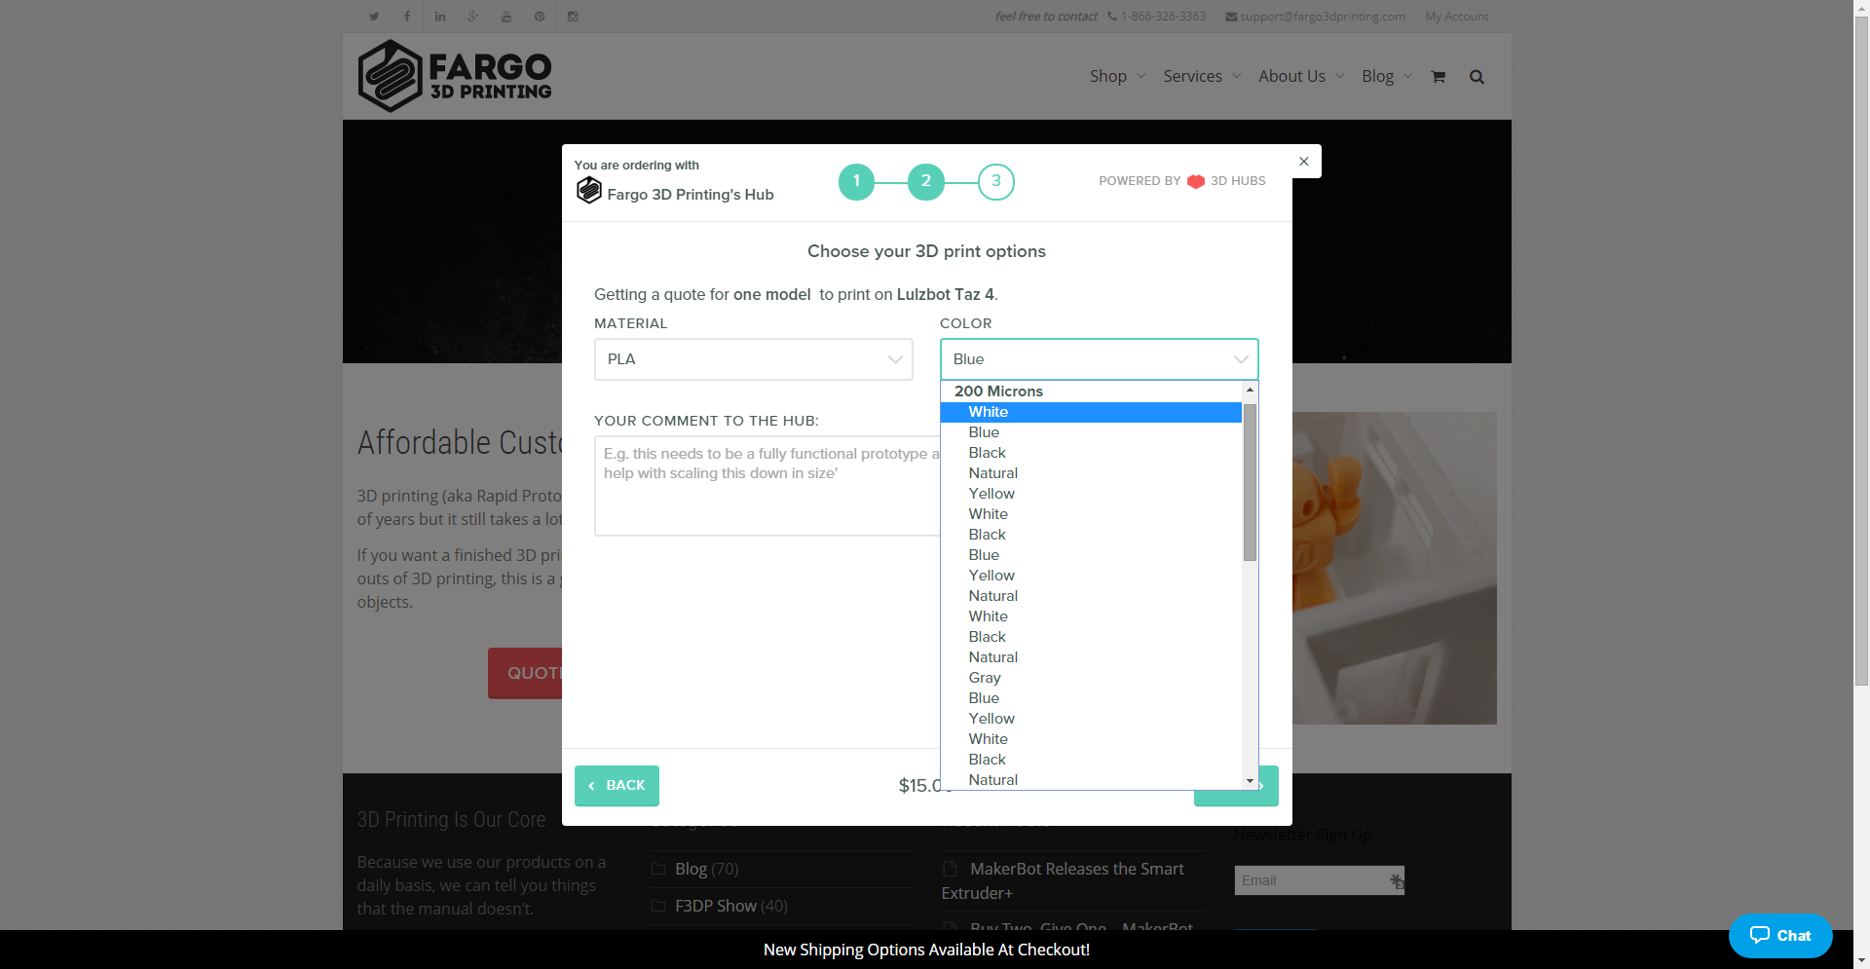Click the Pinterest icon
This screenshot has height=969, width=1870.
[540, 17]
